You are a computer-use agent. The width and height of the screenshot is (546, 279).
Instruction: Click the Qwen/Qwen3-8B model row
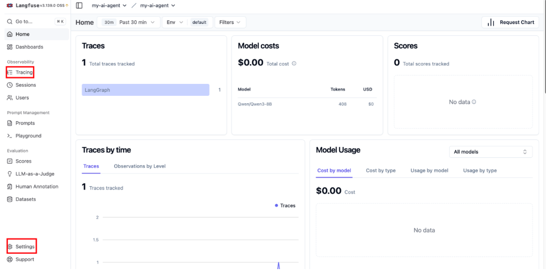point(307,104)
